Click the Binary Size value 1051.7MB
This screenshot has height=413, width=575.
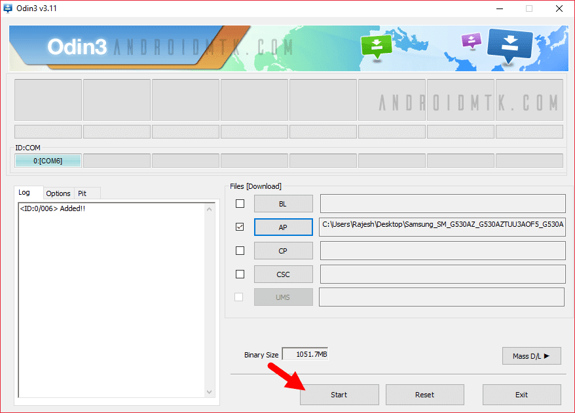[305, 354]
